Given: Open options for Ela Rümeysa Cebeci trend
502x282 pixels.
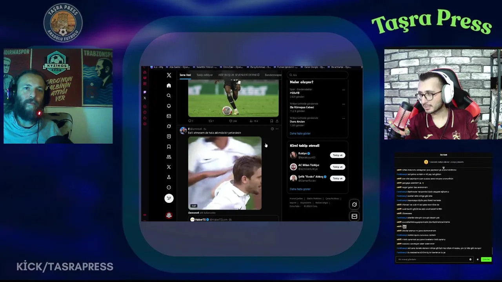Looking at the screenshot, I should coord(344,104).
